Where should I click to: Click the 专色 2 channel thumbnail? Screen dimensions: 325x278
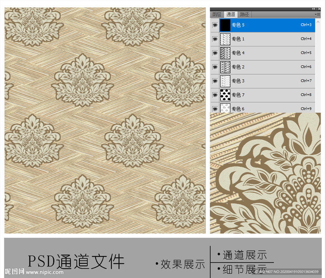point(225,67)
